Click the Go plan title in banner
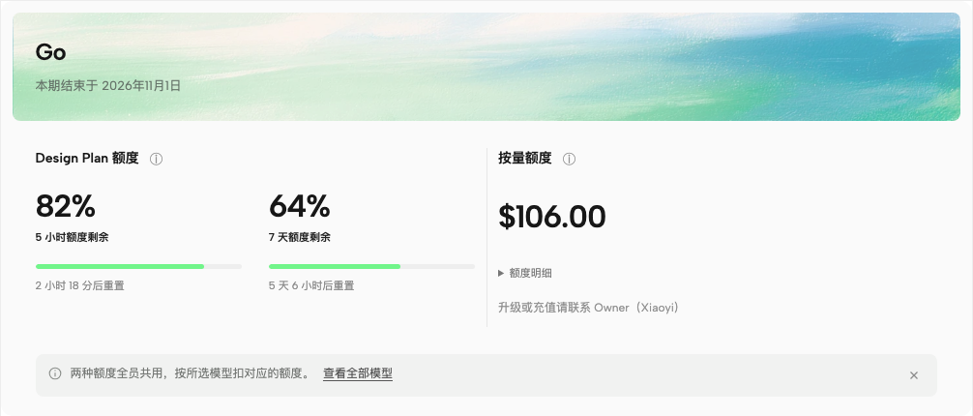 point(51,52)
